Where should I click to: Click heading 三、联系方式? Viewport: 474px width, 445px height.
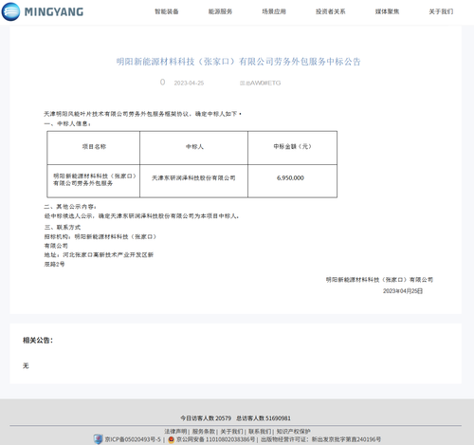coord(63,227)
